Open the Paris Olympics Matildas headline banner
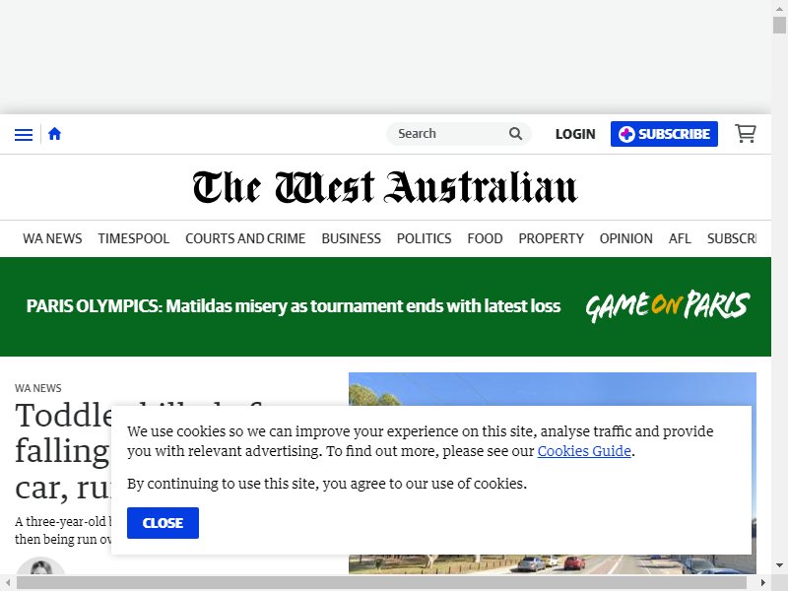The height and width of the screenshot is (591, 788). (x=294, y=306)
